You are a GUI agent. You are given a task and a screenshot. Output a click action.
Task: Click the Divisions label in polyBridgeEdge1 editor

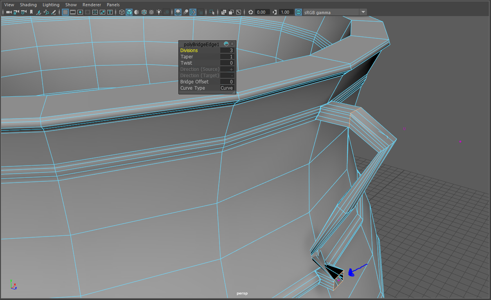point(189,50)
